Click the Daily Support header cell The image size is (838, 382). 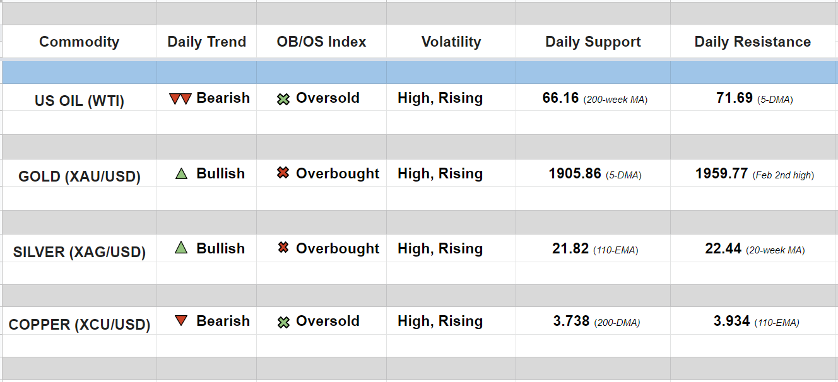pyautogui.click(x=593, y=42)
